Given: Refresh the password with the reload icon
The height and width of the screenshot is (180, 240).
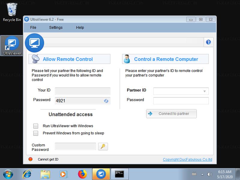Looking at the screenshot, I should [x=106, y=101].
